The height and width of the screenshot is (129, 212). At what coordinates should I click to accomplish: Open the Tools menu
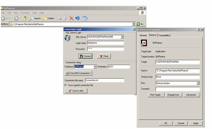click(34, 13)
